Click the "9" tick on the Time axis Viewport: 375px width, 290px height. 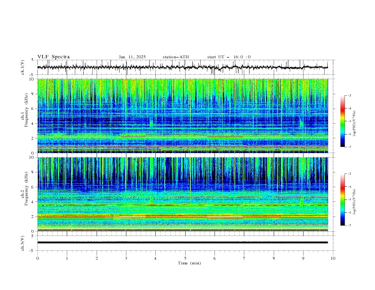303,258
